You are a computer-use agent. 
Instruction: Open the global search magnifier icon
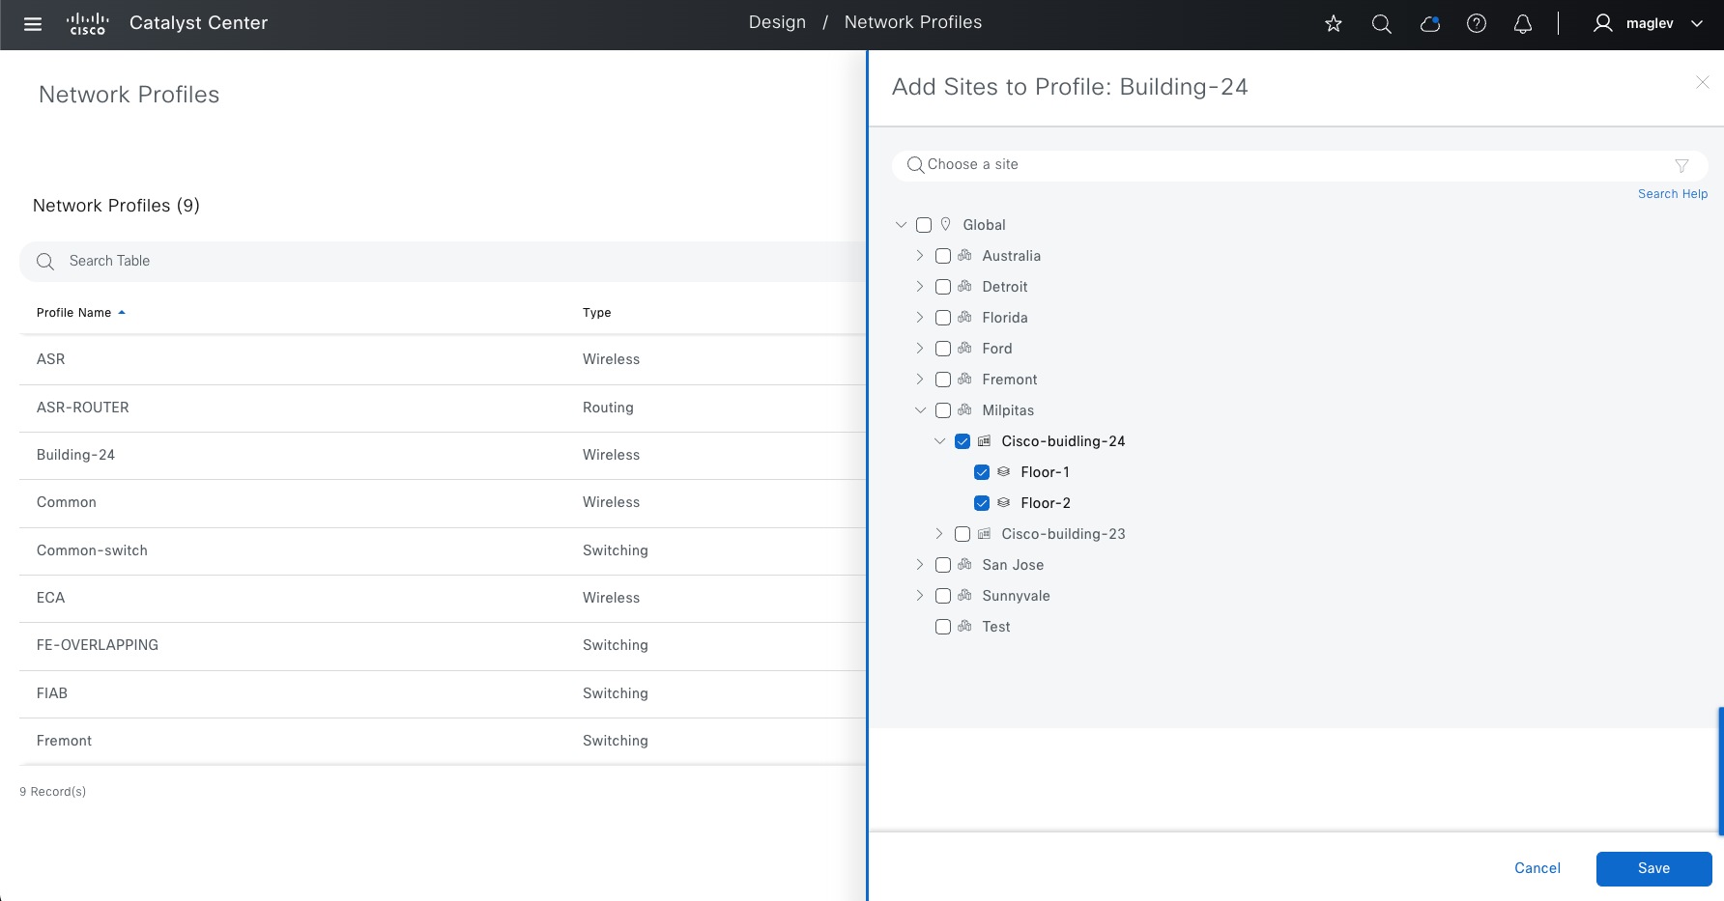[1382, 24]
